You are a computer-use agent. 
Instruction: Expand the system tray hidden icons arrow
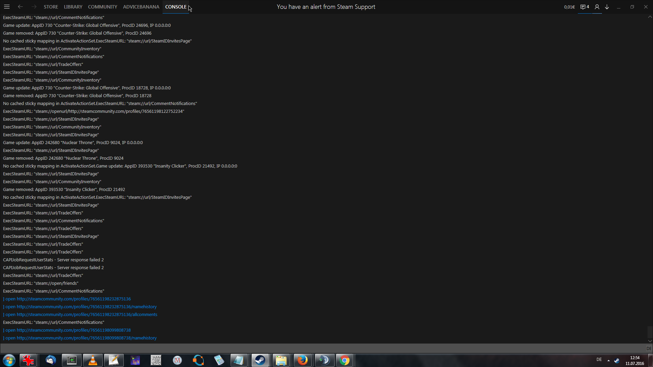(x=608, y=360)
